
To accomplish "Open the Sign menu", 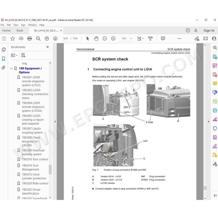I will click(23, 25).
